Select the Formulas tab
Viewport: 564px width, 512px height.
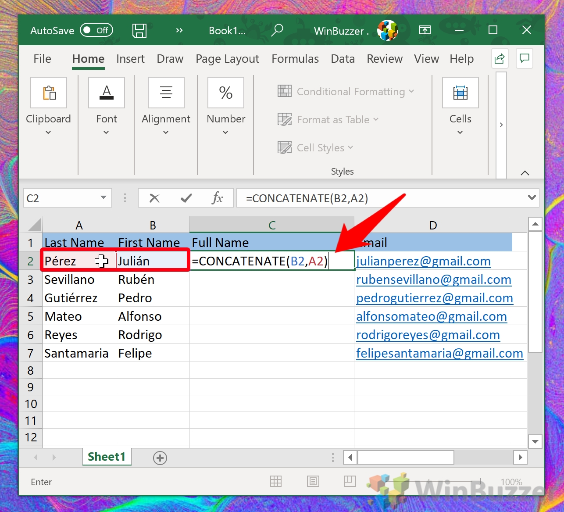tap(295, 59)
